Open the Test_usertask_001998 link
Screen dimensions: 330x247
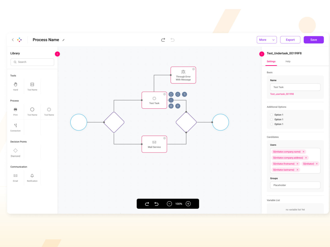pyautogui.click(x=282, y=94)
